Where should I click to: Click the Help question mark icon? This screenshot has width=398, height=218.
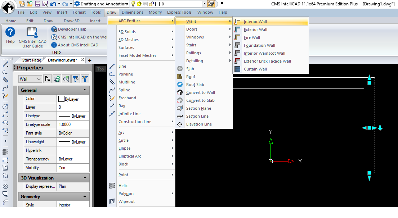click(10, 35)
